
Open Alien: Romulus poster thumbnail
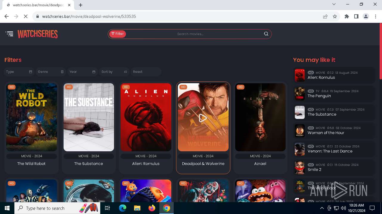[146, 117]
